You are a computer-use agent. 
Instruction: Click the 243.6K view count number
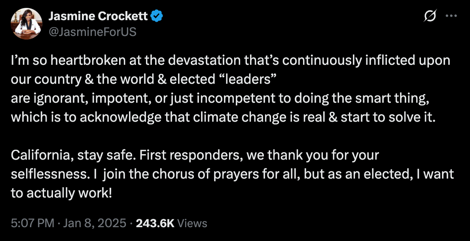point(155,223)
